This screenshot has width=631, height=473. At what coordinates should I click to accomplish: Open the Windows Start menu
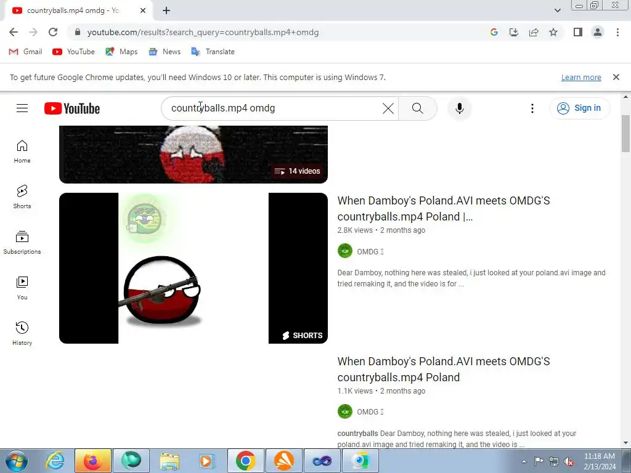[17, 461]
